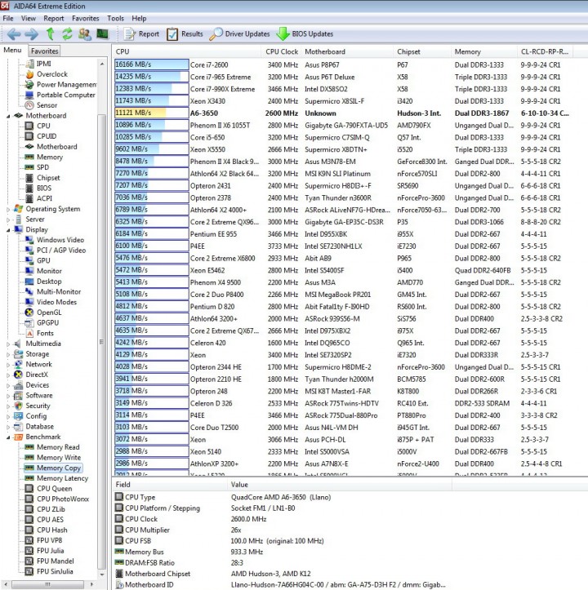Collapse the Motherboard tree node
This screenshot has height=590, width=588.
(8, 116)
